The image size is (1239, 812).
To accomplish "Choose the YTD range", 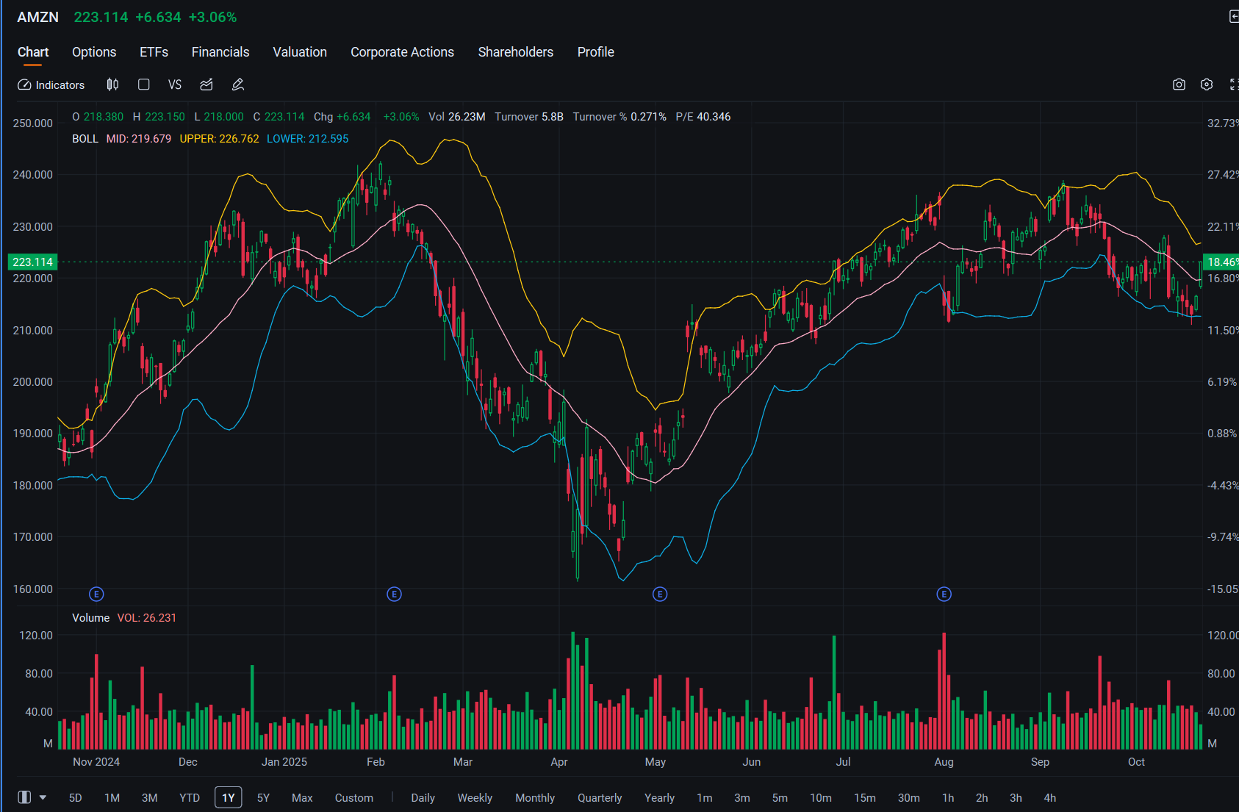I will pos(190,798).
